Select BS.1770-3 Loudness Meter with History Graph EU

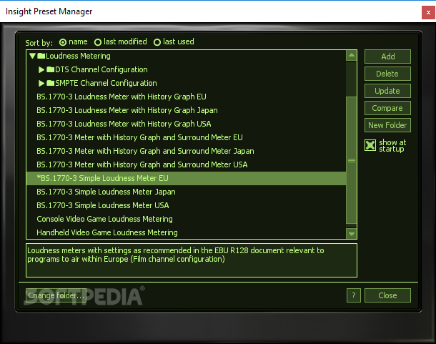tap(186, 97)
